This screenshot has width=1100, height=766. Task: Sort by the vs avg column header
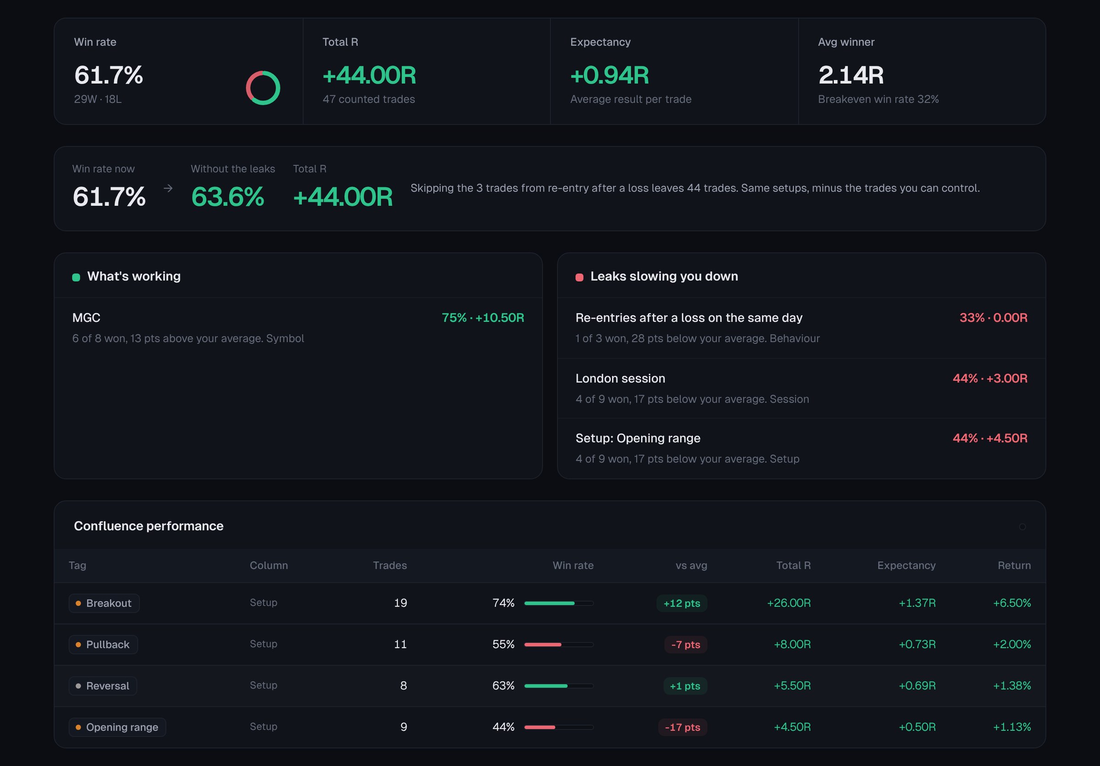tap(691, 565)
